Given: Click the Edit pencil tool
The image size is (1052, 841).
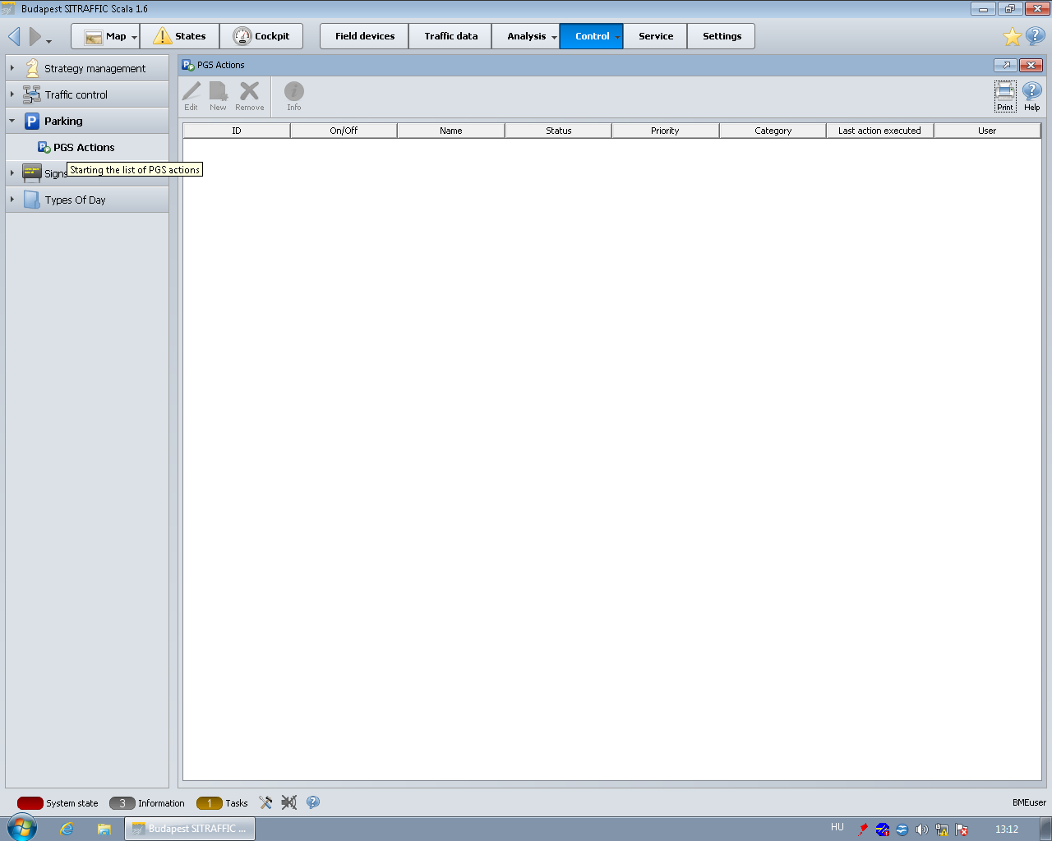Looking at the screenshot, I should point(191,95).
